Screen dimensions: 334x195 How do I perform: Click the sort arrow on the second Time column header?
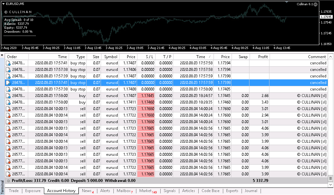[209, 57]
